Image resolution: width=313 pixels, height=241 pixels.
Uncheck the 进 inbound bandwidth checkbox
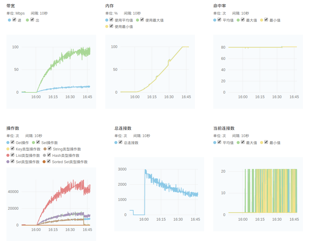(14, 20)
